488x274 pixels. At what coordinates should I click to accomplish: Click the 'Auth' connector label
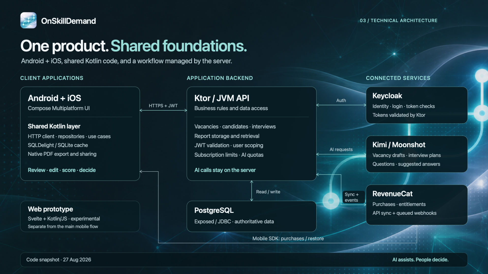[x=341, y=100]
